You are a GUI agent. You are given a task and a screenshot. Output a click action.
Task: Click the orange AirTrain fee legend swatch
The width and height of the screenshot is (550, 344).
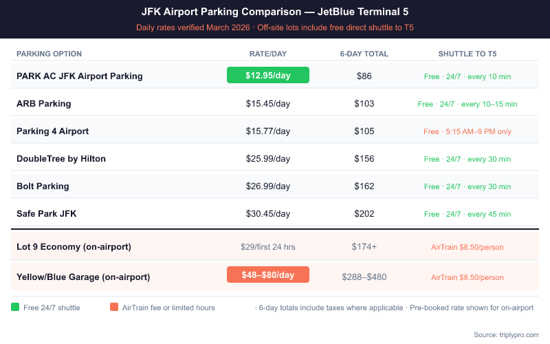point(113,308)
